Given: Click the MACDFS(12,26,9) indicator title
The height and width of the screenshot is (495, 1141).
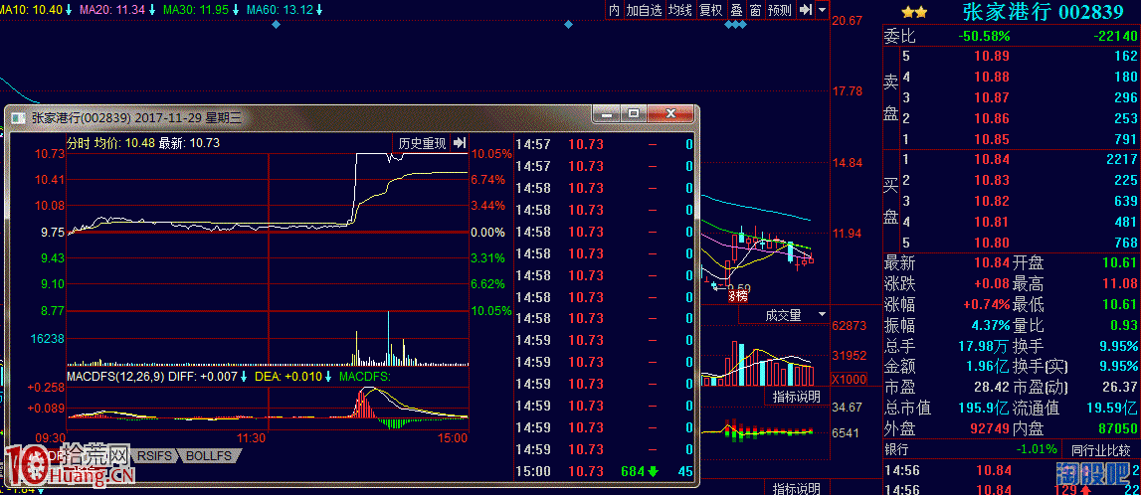Looking at the screenshot, I should [x=115, y=377].
